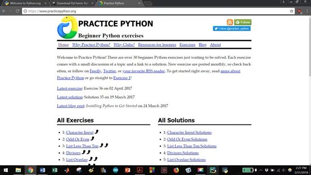311x175 pixels.
Task: Open the About navigation link
Action: tap(215, 45)
